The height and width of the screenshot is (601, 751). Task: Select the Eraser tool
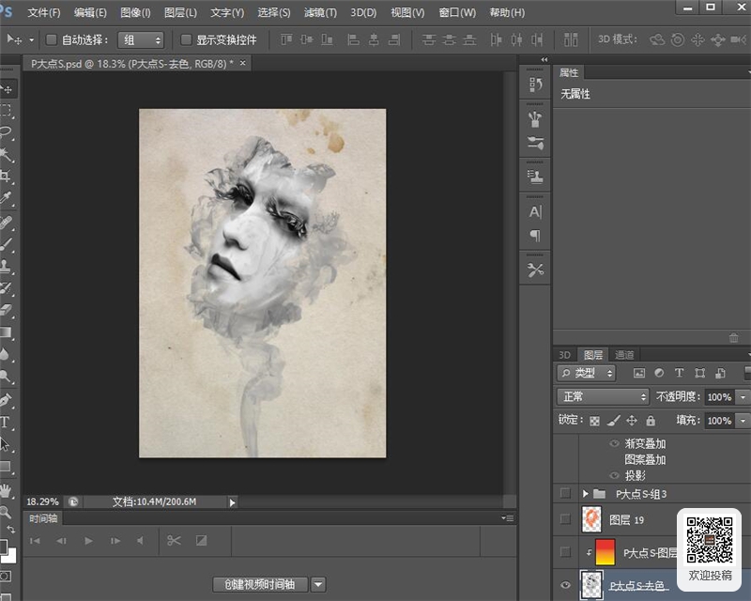pos(6,310)
